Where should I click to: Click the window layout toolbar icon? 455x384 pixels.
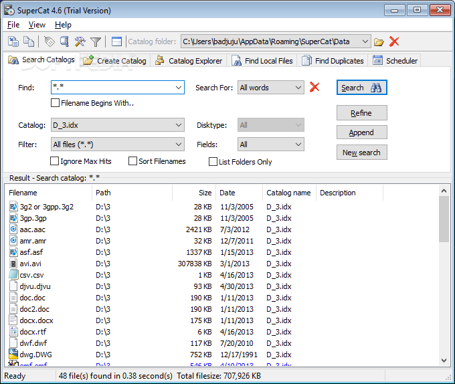[x=116, y=41]
